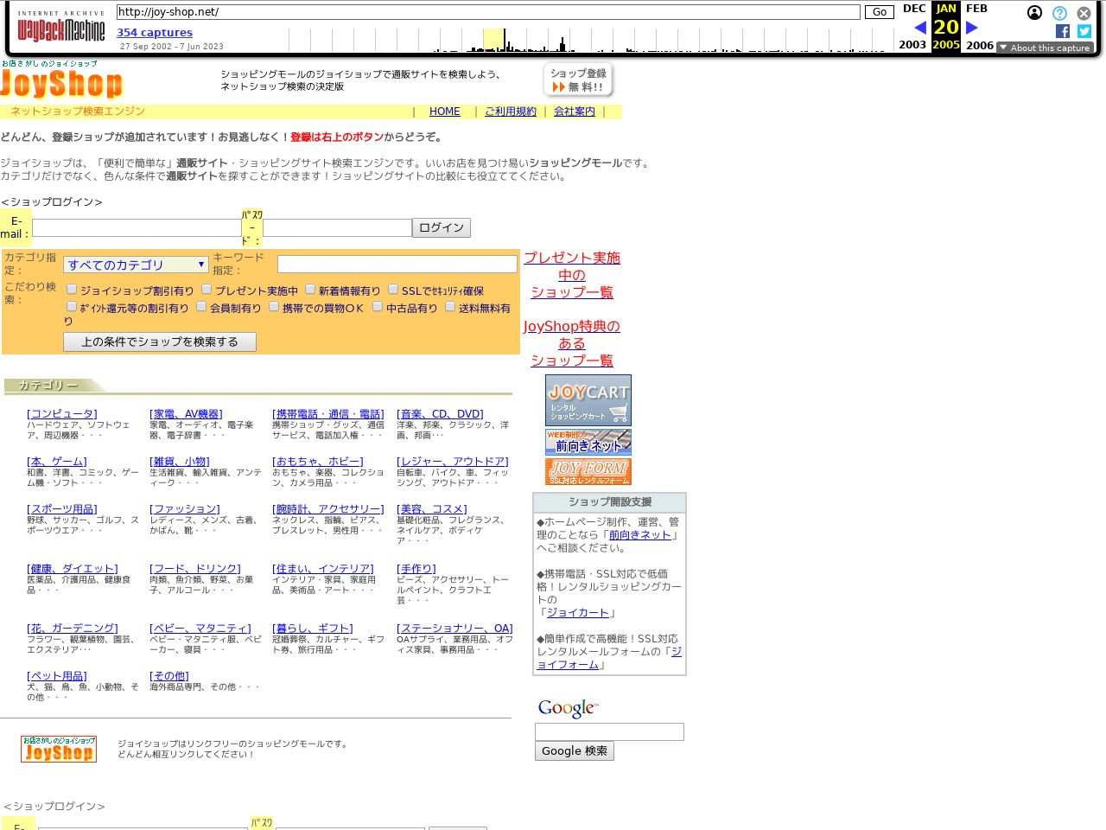Click the Wayback Machine logo
Image resolution: width=1106 pixels, height=830 pixels.
click(60, 27)
